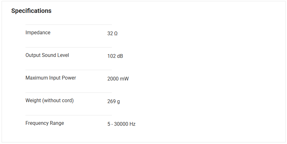
Task: Click the 5 - 30000 Hz value
Action: click(x=121, y=124)
